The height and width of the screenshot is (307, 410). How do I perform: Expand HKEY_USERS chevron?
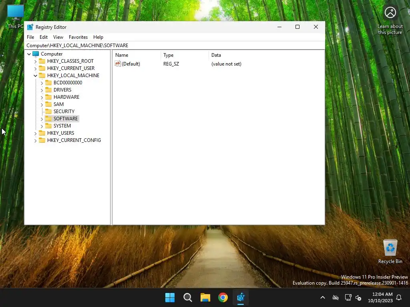[x=35, y=133]
